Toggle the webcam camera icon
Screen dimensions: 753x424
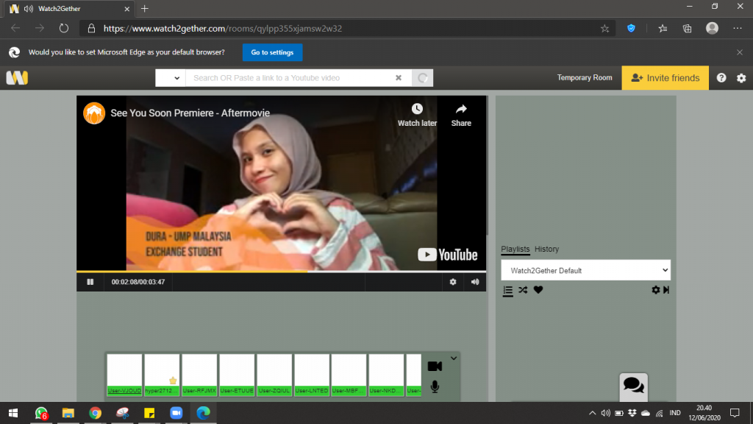point(435,367)
